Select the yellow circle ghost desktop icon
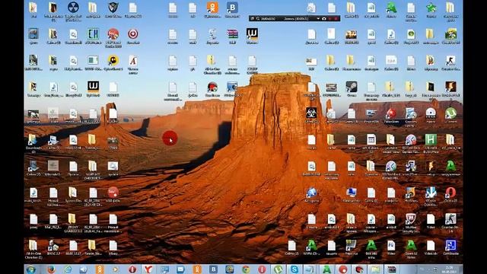The width and height of the screenshot is (487, 274). tap(113, 60)
